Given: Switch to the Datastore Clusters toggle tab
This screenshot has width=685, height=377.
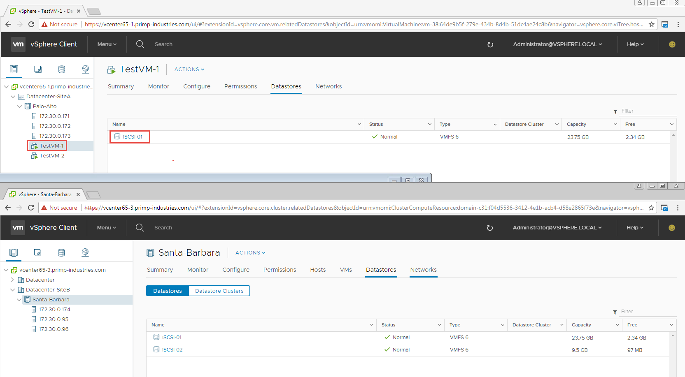Looking at the screenshot, I should (219, 291).
